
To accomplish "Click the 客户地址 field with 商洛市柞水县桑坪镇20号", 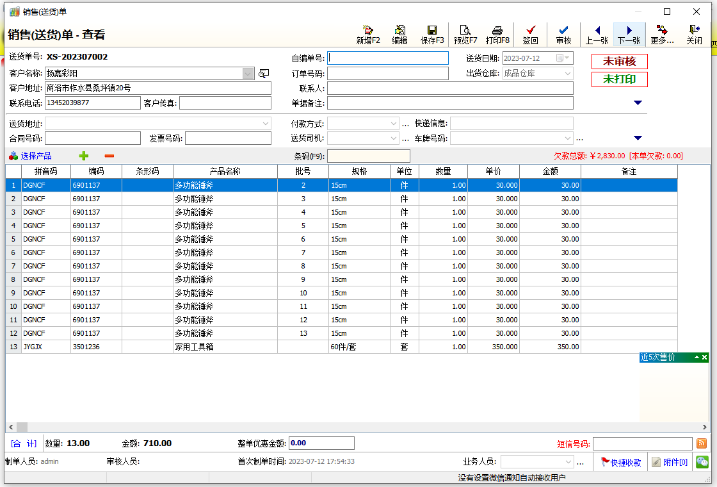I will pos(157,88).
